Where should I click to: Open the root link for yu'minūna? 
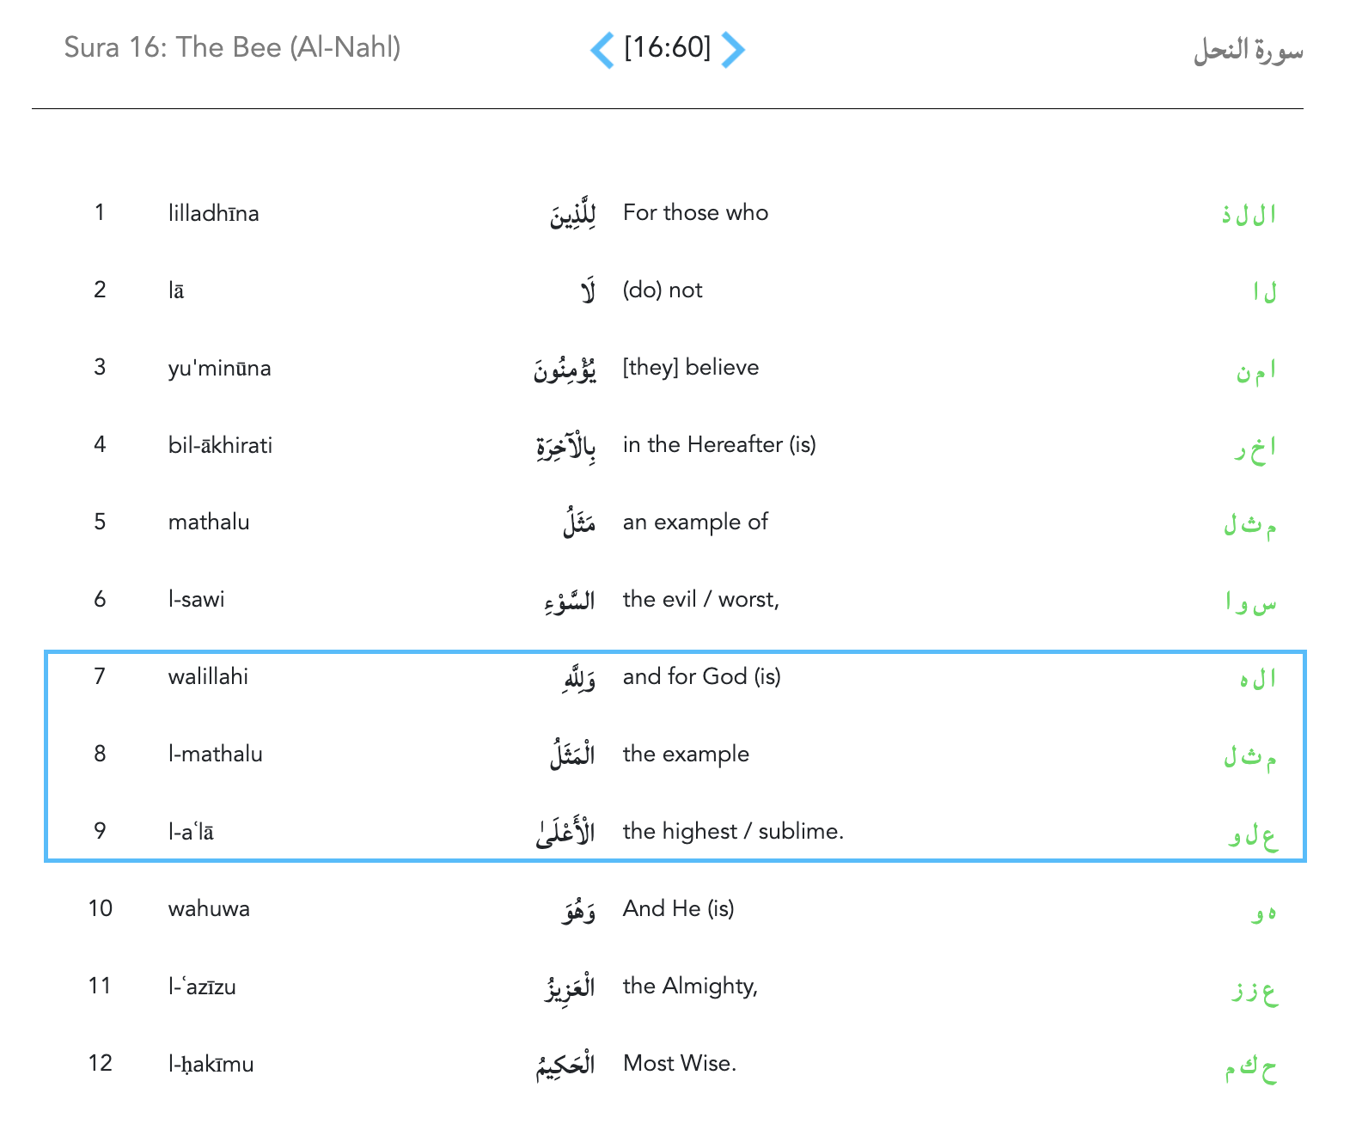[x=1256, y=370]
